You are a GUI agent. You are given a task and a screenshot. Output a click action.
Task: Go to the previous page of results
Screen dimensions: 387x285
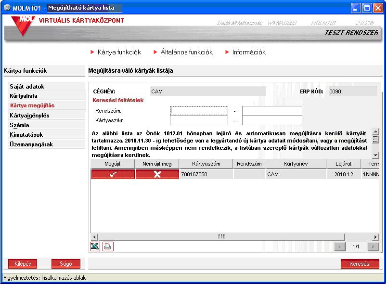click(x=340, y=246)
